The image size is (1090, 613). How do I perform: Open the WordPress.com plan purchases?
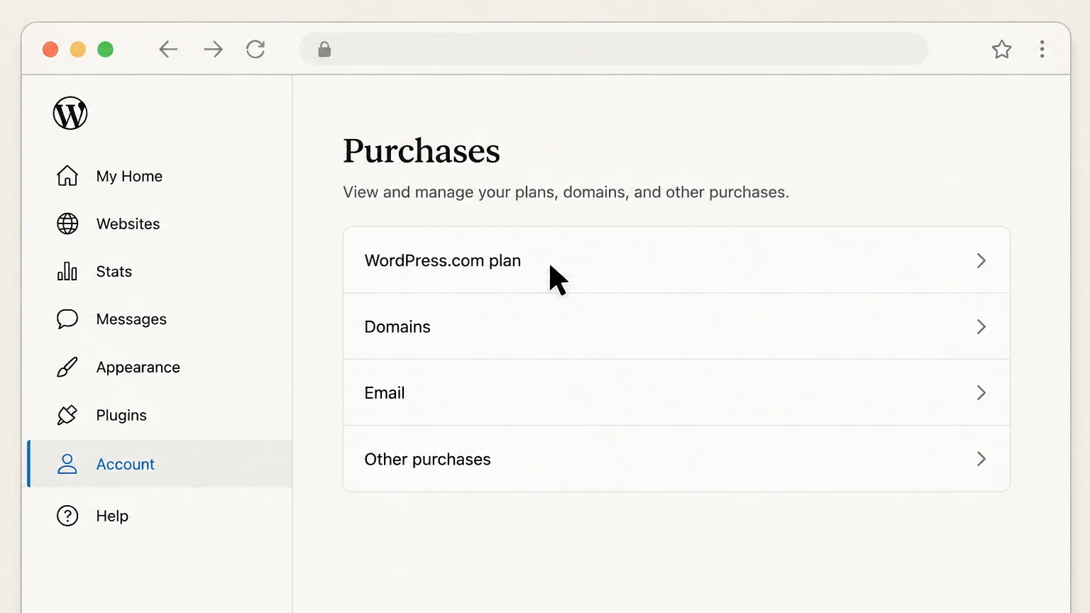coord(676,260)
